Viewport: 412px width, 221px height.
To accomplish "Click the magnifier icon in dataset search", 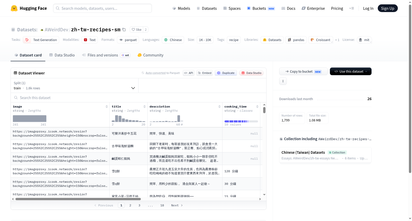I will pos(16,98).
